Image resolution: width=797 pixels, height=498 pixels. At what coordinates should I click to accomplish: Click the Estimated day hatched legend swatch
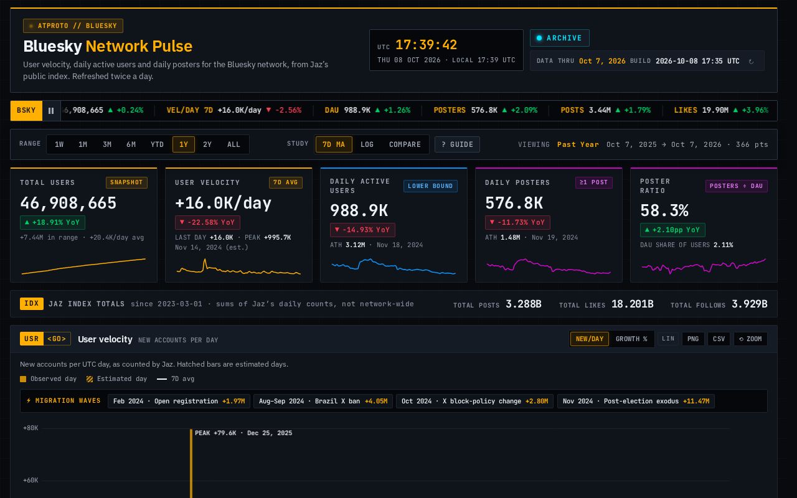coord(90,379)
